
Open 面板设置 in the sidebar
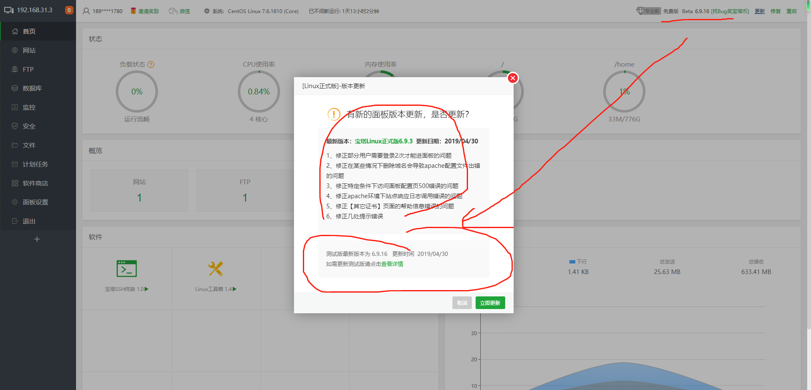coord(38,202)
